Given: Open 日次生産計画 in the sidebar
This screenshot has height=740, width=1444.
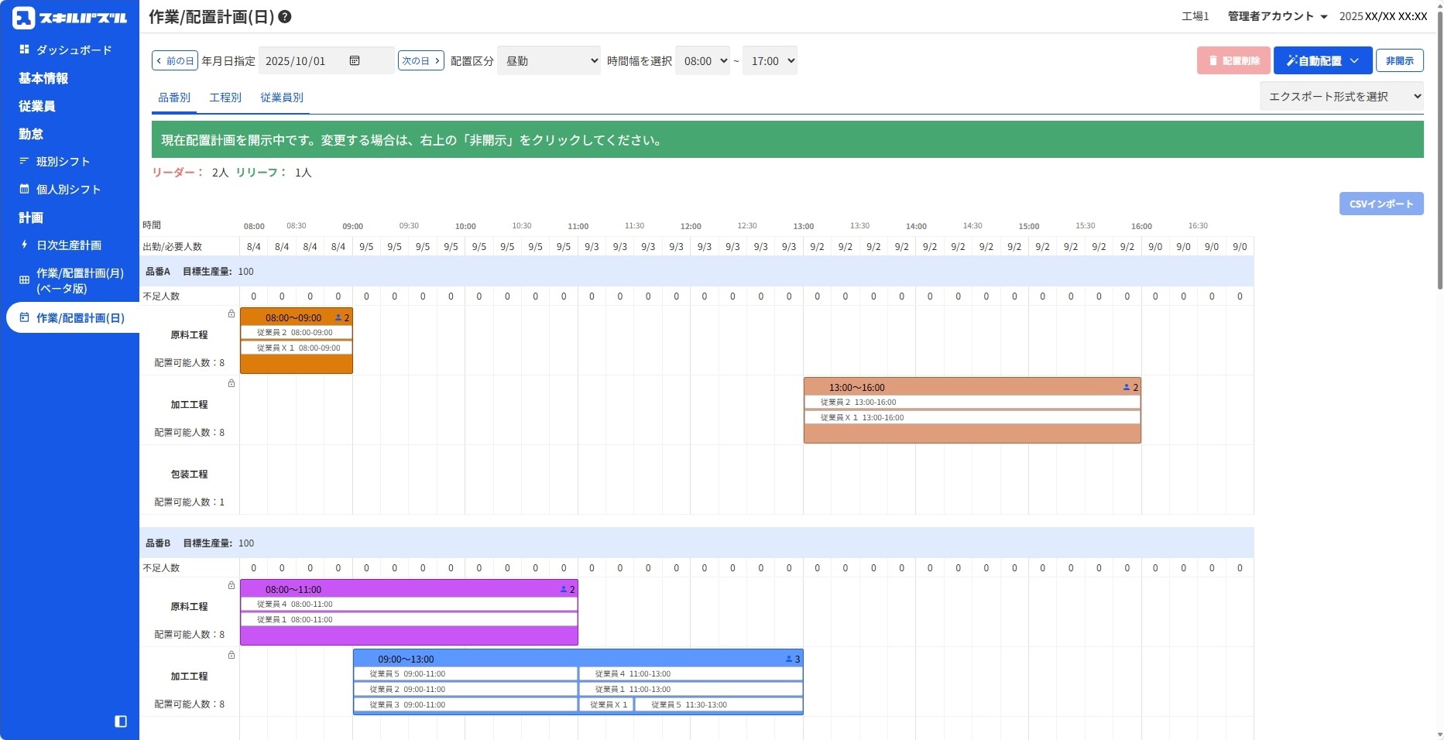Looking at the screenshot, I should (68, 245).
